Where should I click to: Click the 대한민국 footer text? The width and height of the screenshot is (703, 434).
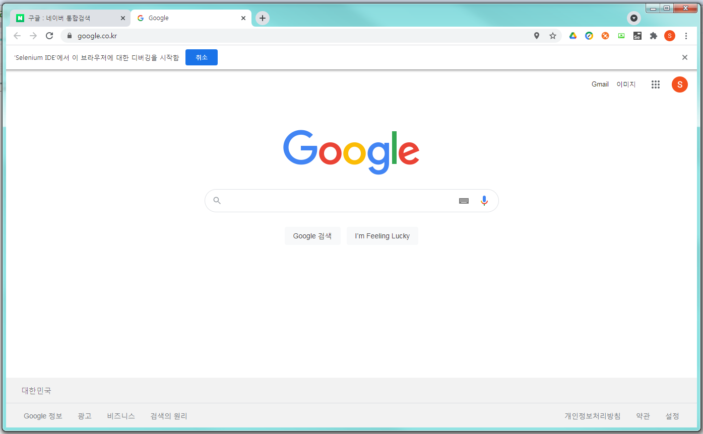pos(36,390)
